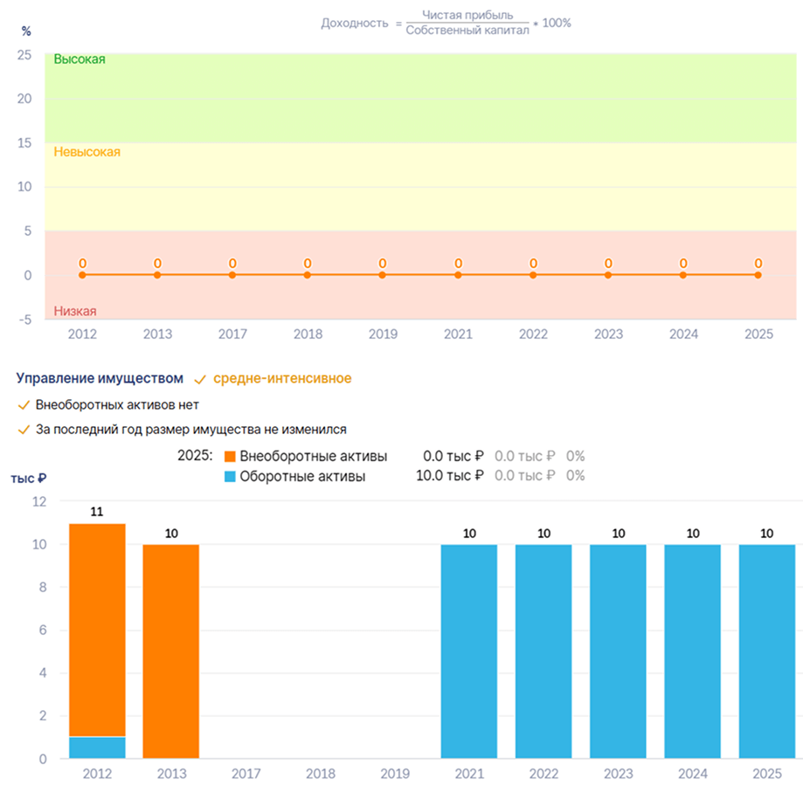The width and height of the screenshot is (803, 786).
Task: Click the средне-интенсивное rating label
Action: click(x=282, y=379)
